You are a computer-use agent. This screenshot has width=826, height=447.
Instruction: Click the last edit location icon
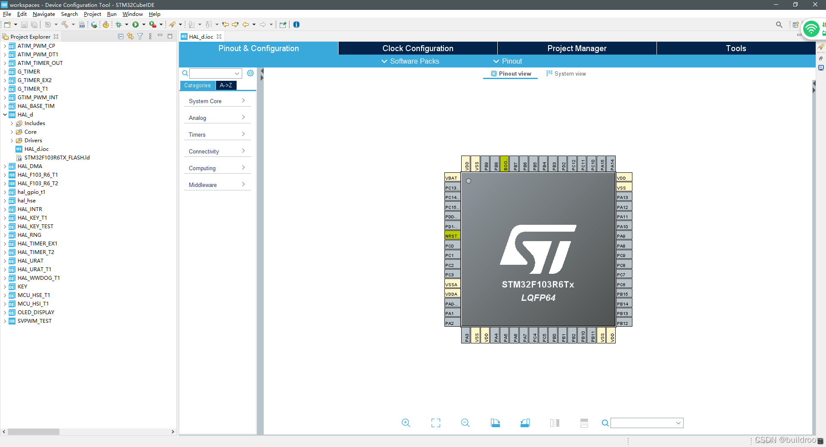click(x=225, y=24)
